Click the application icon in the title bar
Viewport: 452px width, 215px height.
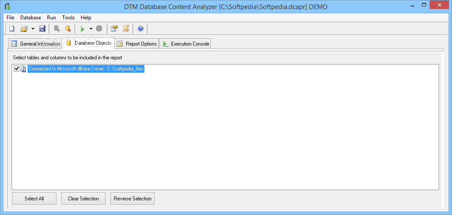point(7,6)
